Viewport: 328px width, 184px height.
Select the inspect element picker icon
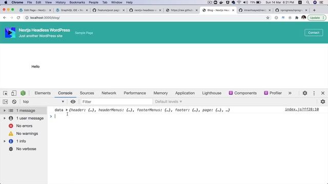[5, 93]
